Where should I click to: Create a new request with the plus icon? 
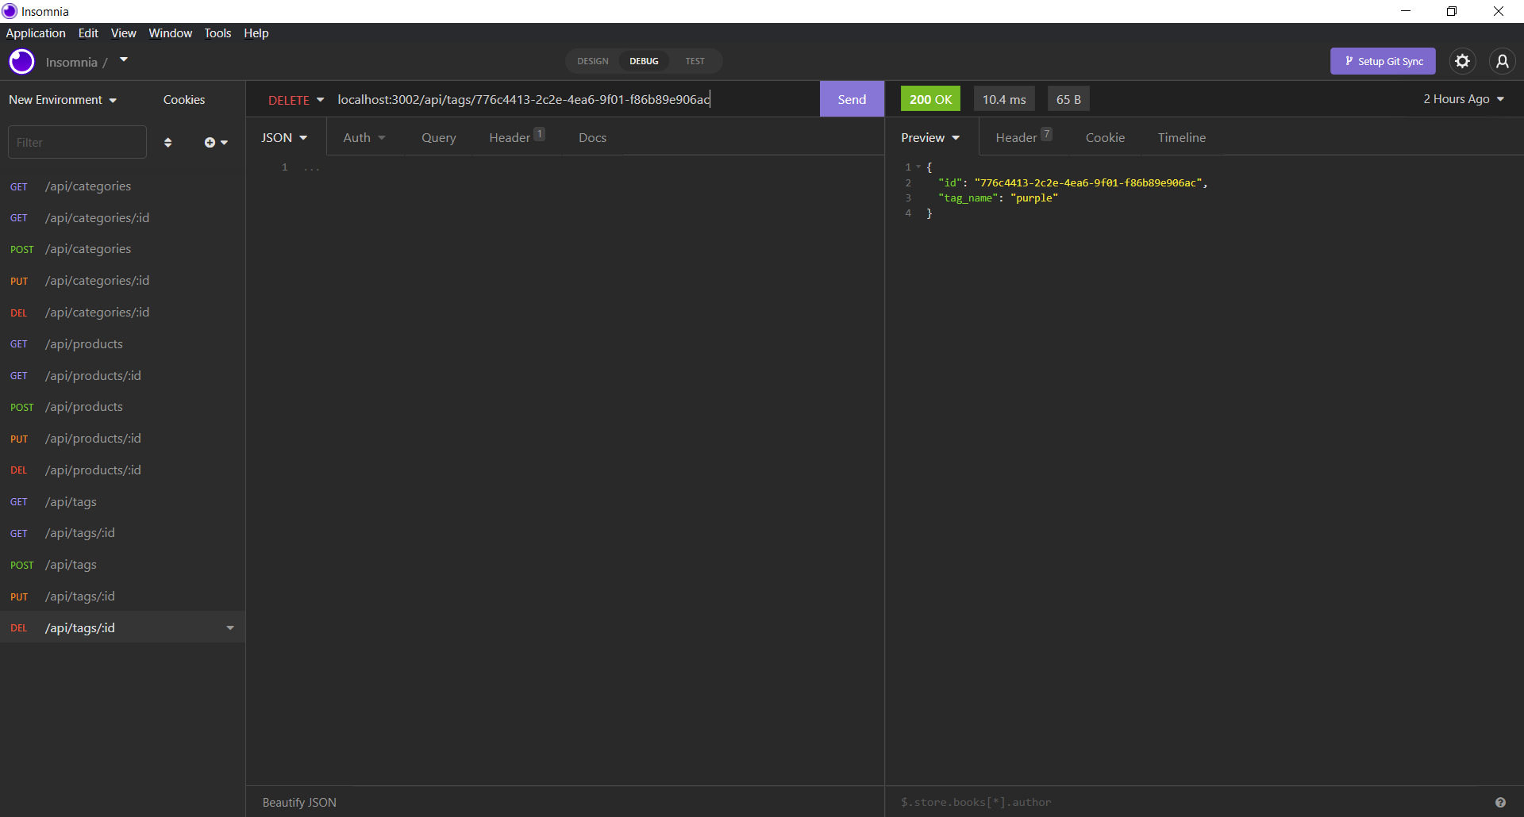pos(210,142)
